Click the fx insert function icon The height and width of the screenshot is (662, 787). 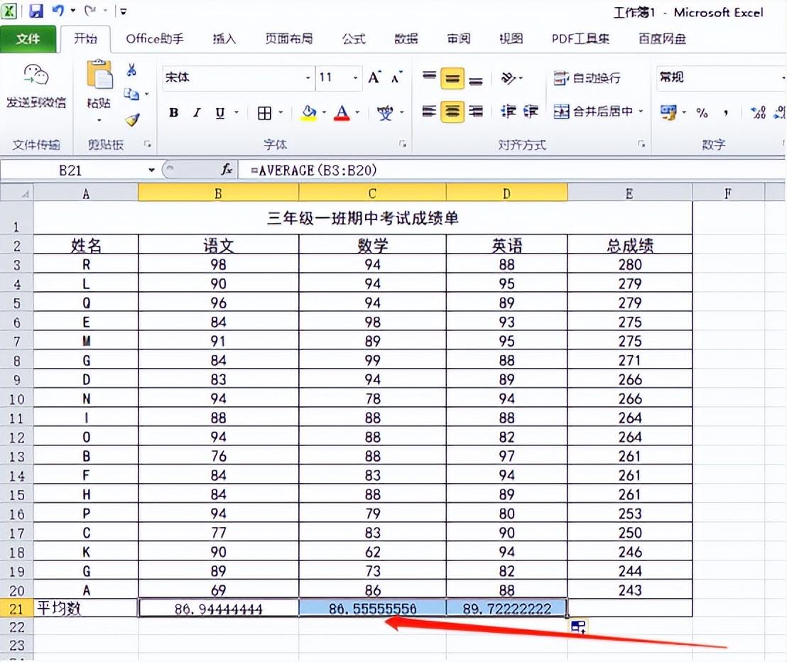[x=227, y=170]
